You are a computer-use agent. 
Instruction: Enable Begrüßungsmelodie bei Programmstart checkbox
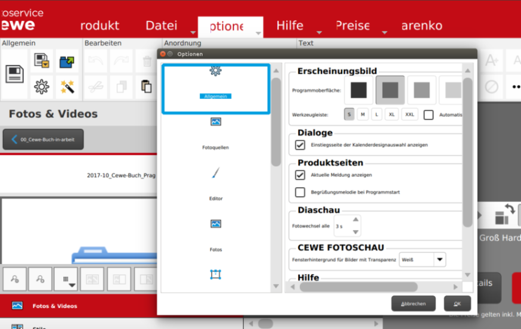tap(300, 192)
